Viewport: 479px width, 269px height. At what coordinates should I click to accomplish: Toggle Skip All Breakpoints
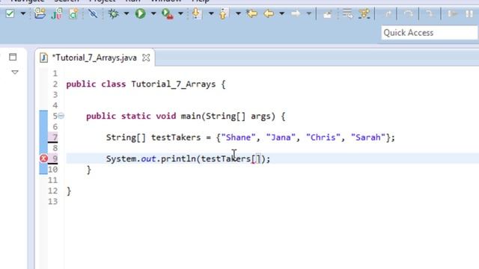coord(93,13)
